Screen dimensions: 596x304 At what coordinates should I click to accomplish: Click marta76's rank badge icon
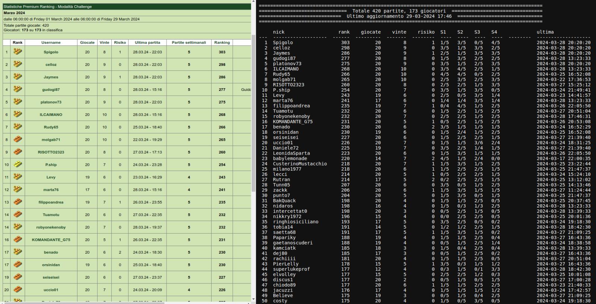coord(18,190)
